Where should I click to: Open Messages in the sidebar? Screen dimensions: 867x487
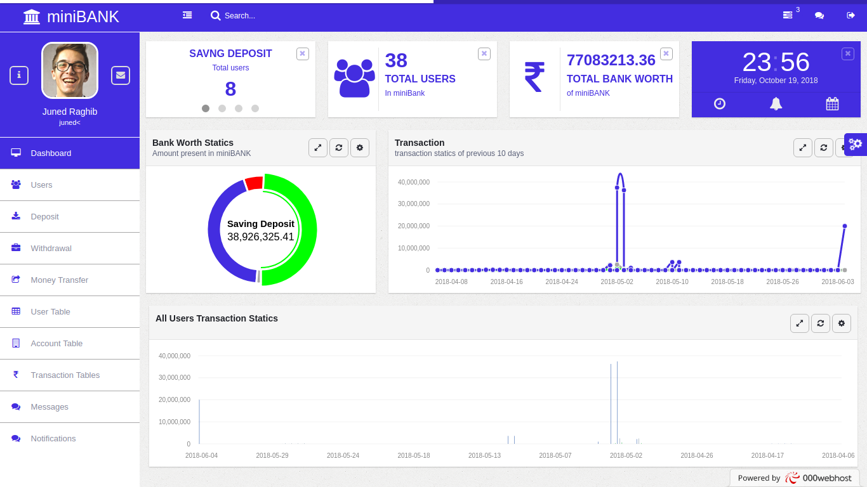tap(70, 406)
